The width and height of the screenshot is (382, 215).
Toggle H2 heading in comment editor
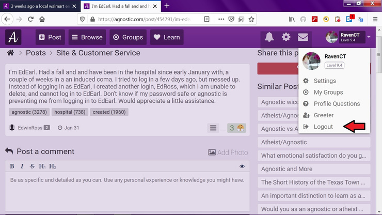(x=53, y=166)
